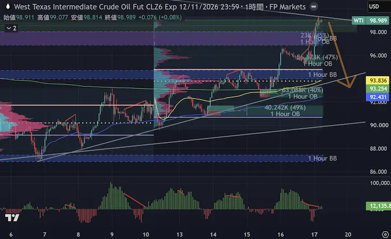Open the USD currency selector
The height and width of the screenshot is (239, 391).
(x=379, y=6)
